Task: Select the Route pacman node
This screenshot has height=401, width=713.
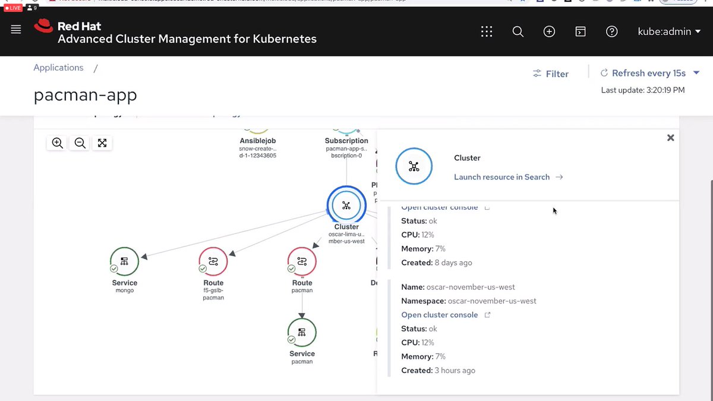Action: pyautogui.click(x=302, y=261)
